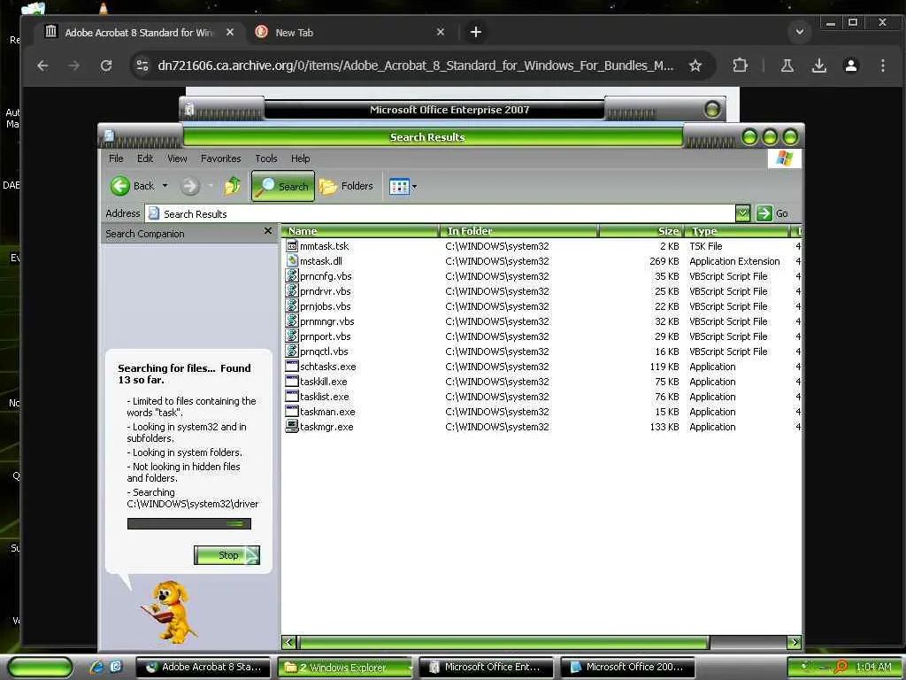Open 2 Windows Explorer taskbar group

[345, 667]
